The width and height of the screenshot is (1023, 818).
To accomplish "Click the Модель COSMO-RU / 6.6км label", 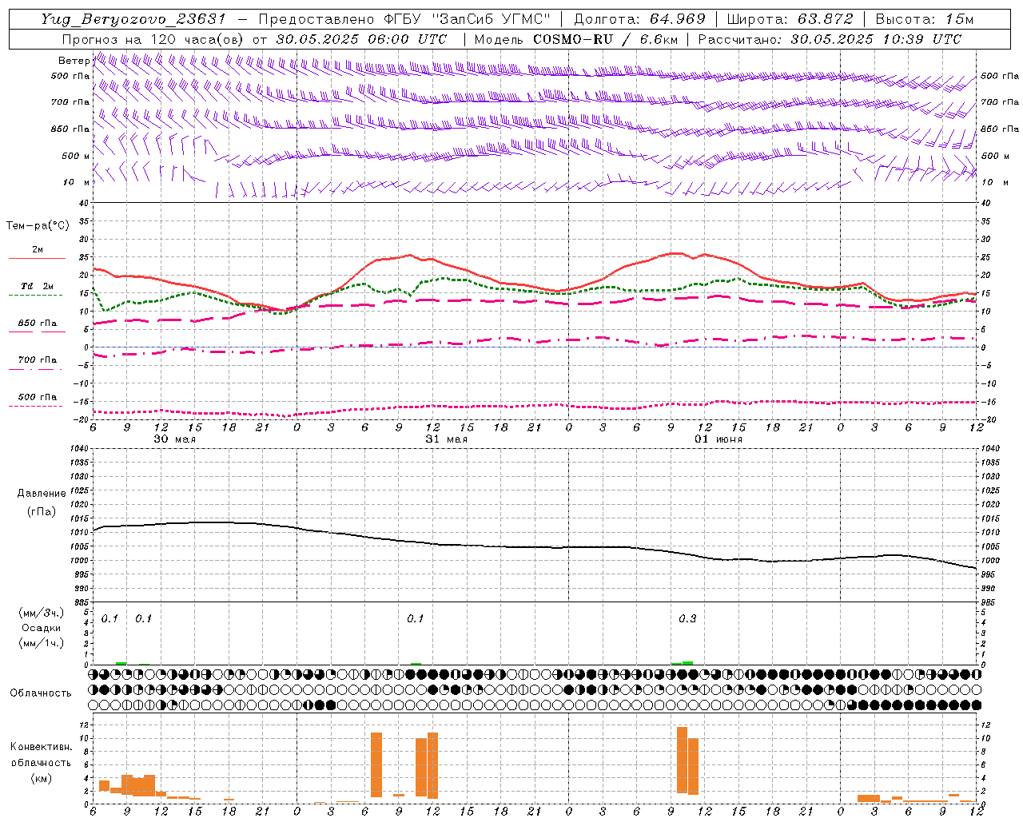I will 575,38.
